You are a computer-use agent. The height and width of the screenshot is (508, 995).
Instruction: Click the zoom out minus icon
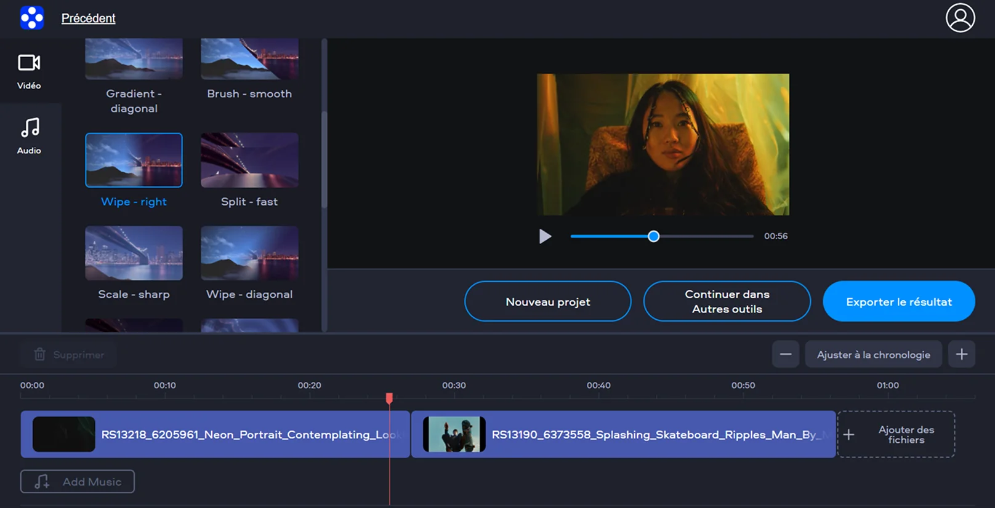point(786,354)
